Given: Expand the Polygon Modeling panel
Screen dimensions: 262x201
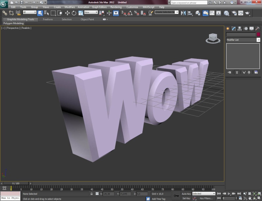Looking at the screenshot, I should 13,23.
